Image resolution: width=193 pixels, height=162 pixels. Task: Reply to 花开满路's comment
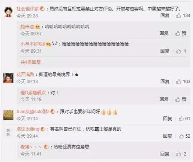(165, 82)
